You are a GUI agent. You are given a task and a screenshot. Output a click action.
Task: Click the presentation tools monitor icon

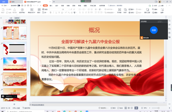point(148,10)
